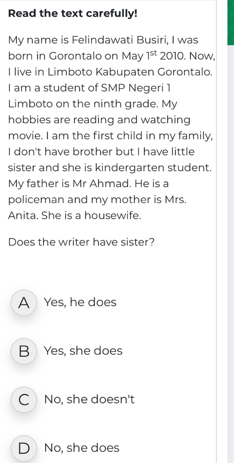Pick the option text 'No, she does'
Image resolution: width=234 pixels, height=463 pixels.
click(82, 448)
